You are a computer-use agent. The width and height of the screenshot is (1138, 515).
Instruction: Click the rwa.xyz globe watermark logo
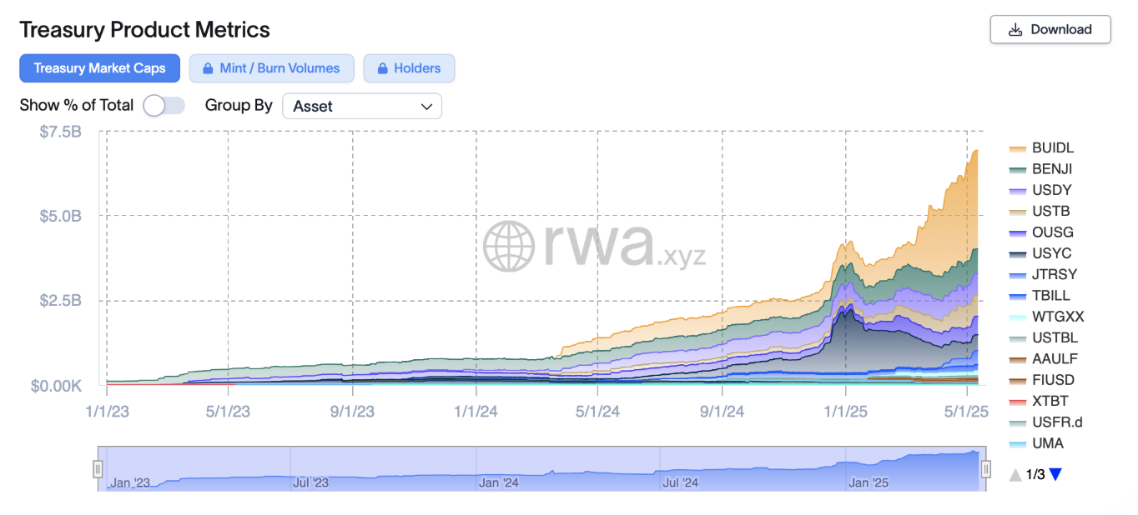click(x=508, y=246)
